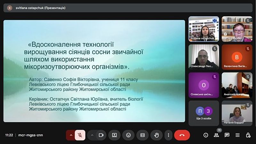Open host controls lock icon
Viewport: 256px width, 144px height.
(248, 135)
